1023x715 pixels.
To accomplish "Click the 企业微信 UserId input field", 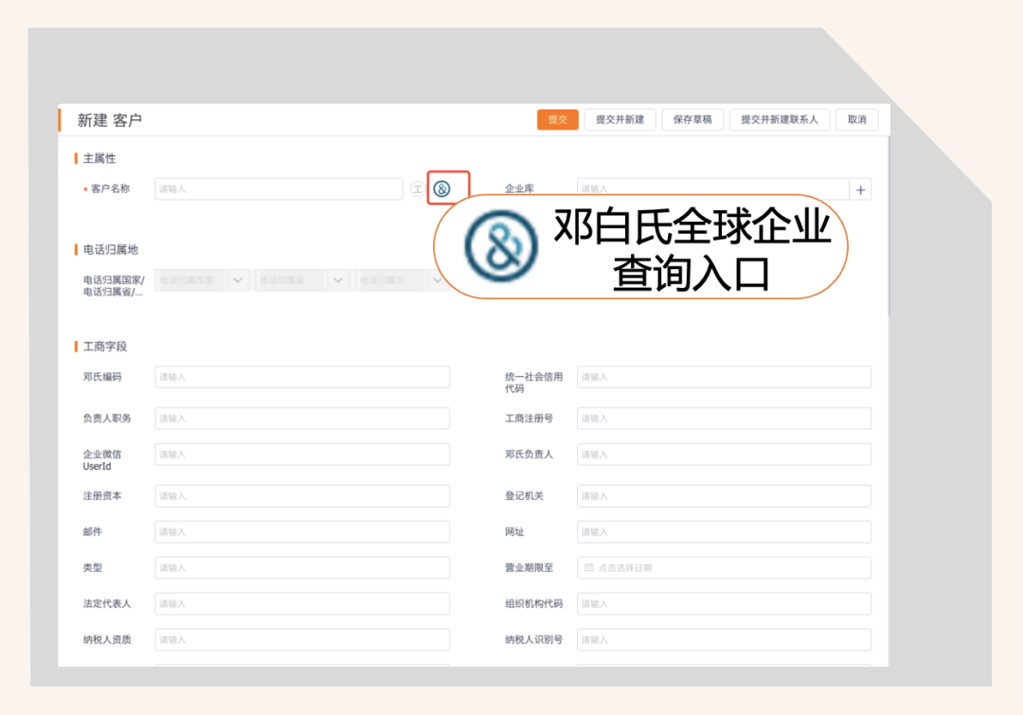I will [302, 454].
